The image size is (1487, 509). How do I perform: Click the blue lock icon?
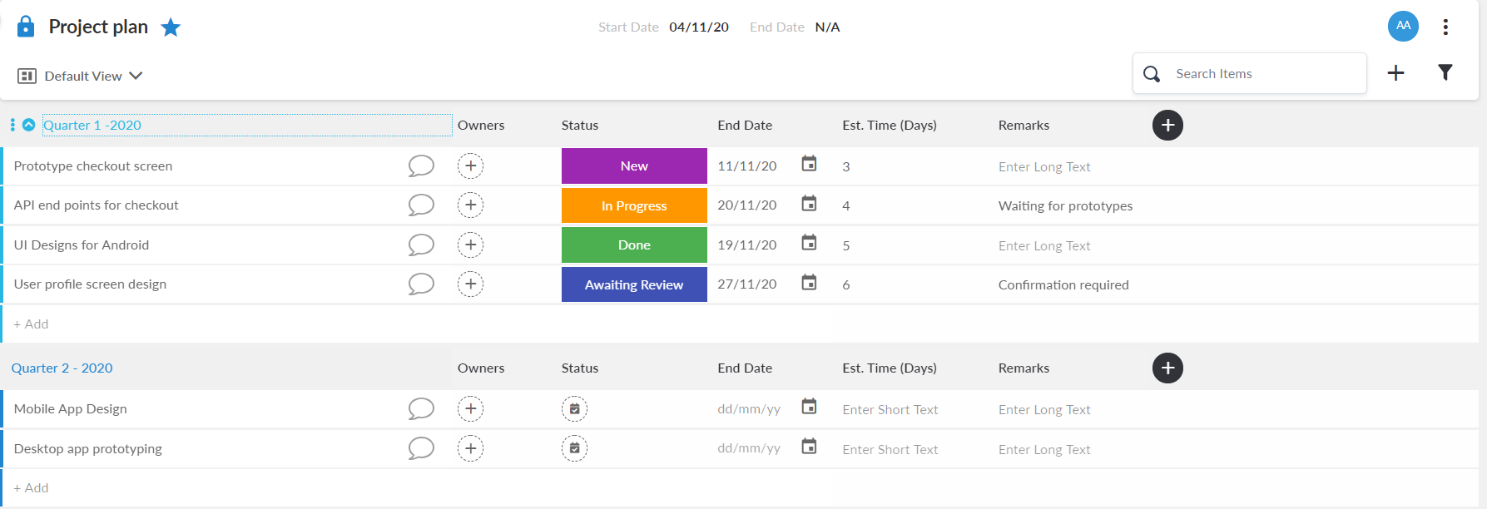point(26,27)
